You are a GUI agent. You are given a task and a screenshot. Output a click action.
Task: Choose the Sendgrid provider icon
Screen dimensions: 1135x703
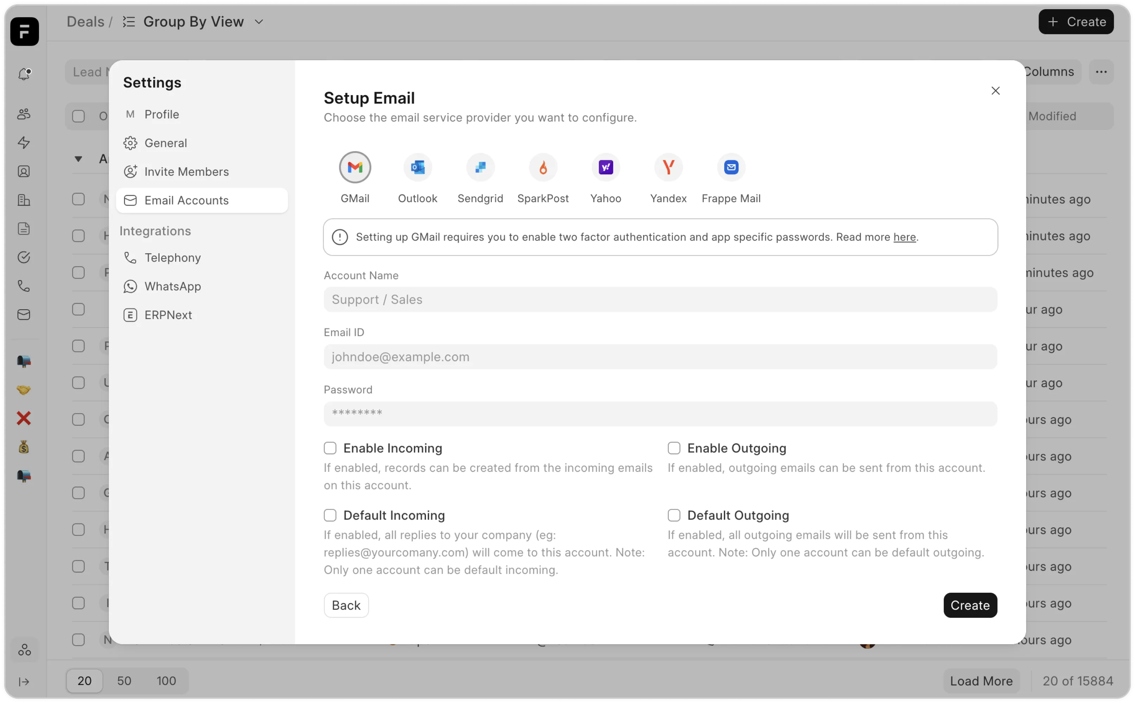pyautogui.click(x=480, y=167)
